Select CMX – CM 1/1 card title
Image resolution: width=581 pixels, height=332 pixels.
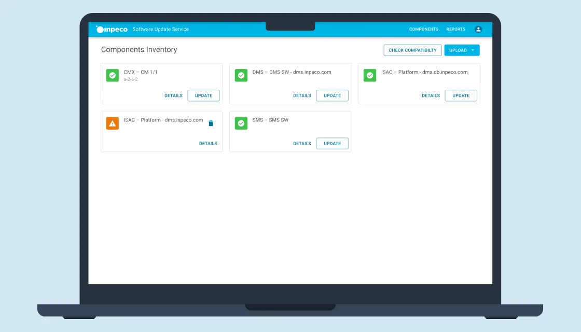141,72
